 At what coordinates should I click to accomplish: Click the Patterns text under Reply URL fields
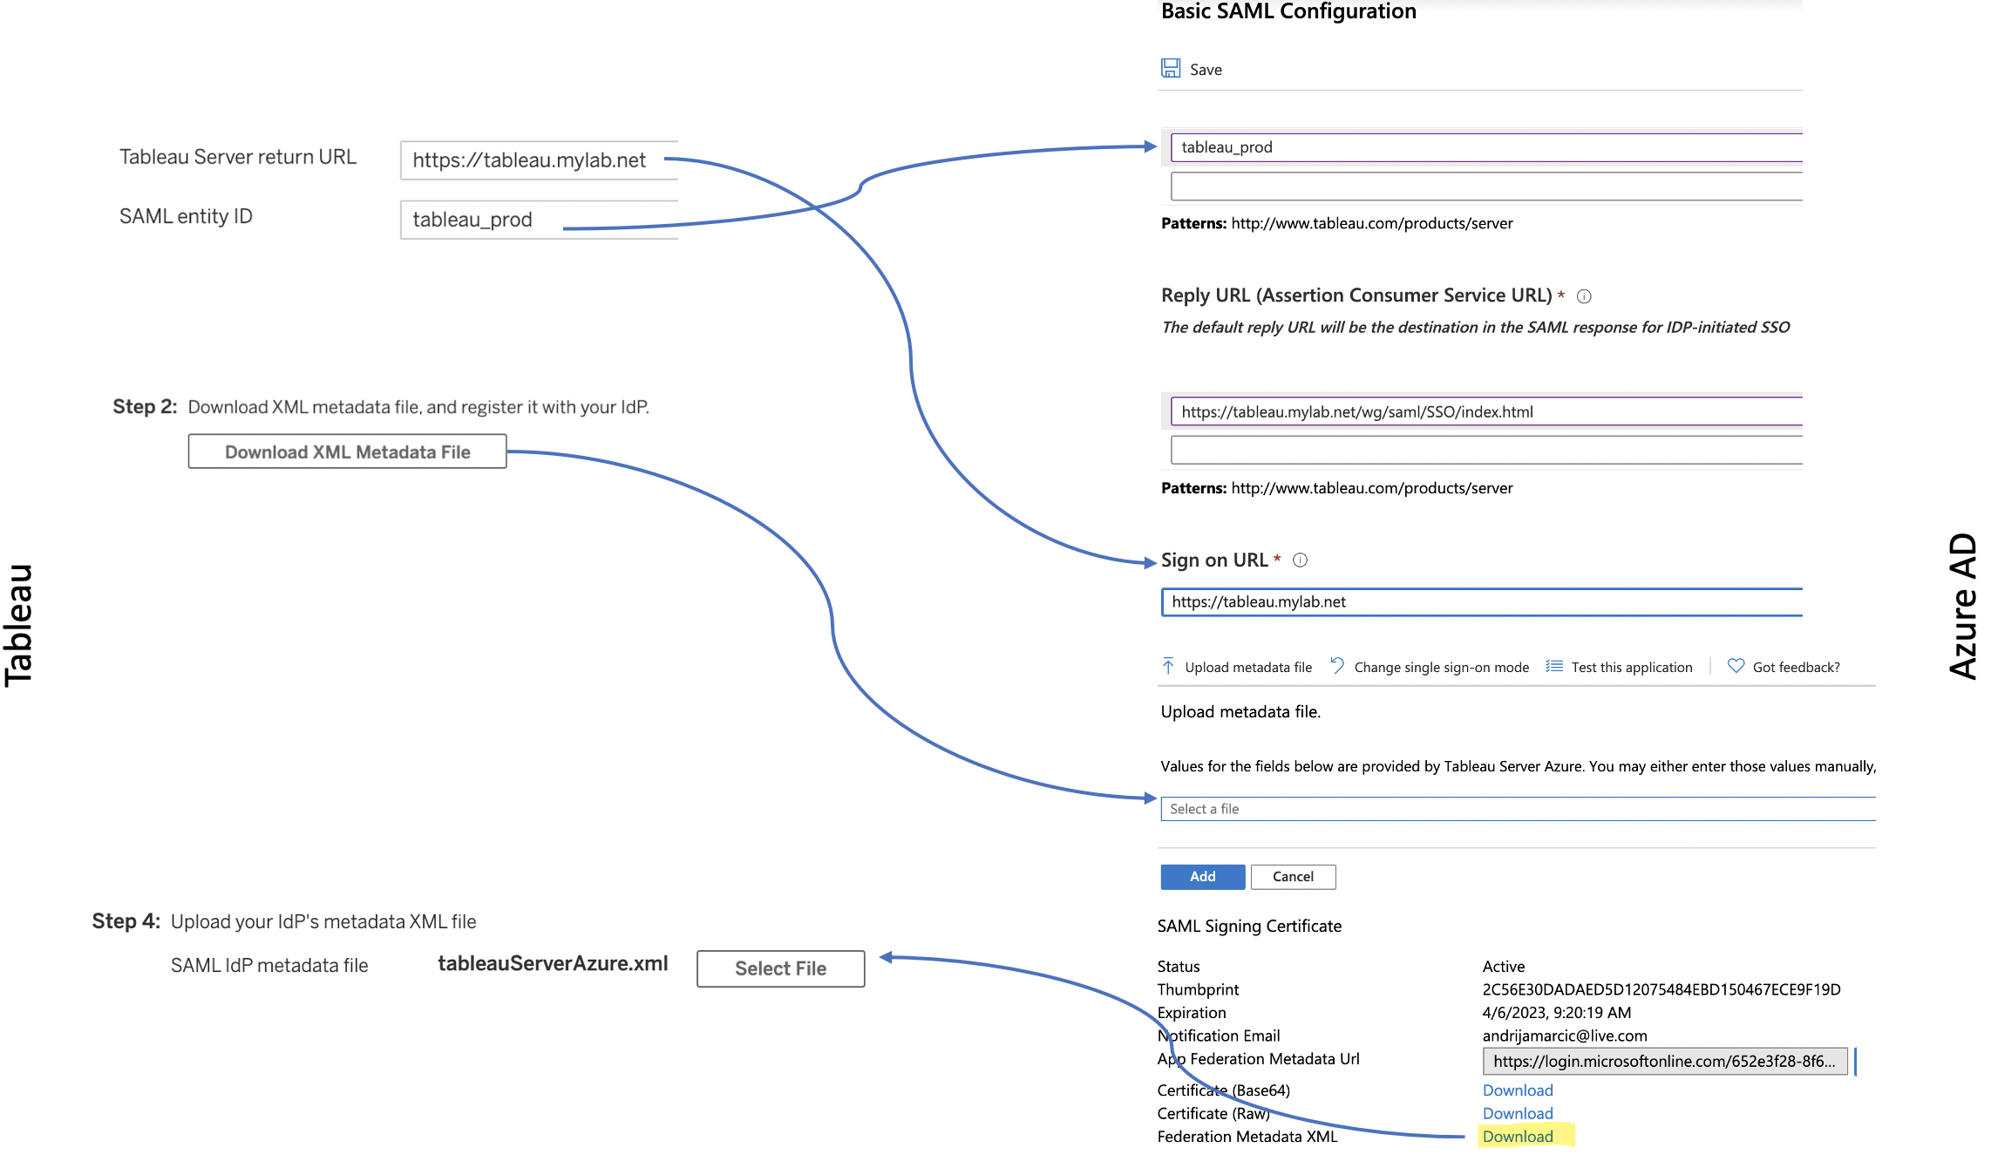pos(1336,489)
